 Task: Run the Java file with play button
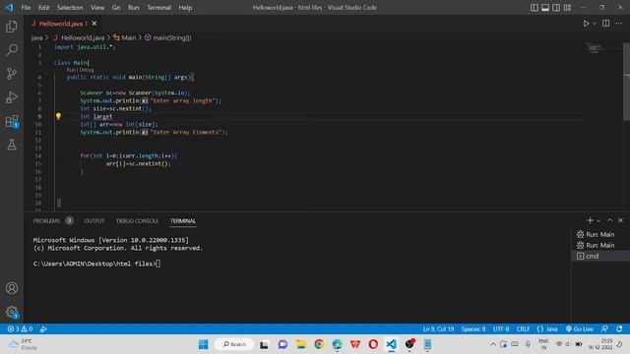587,24
